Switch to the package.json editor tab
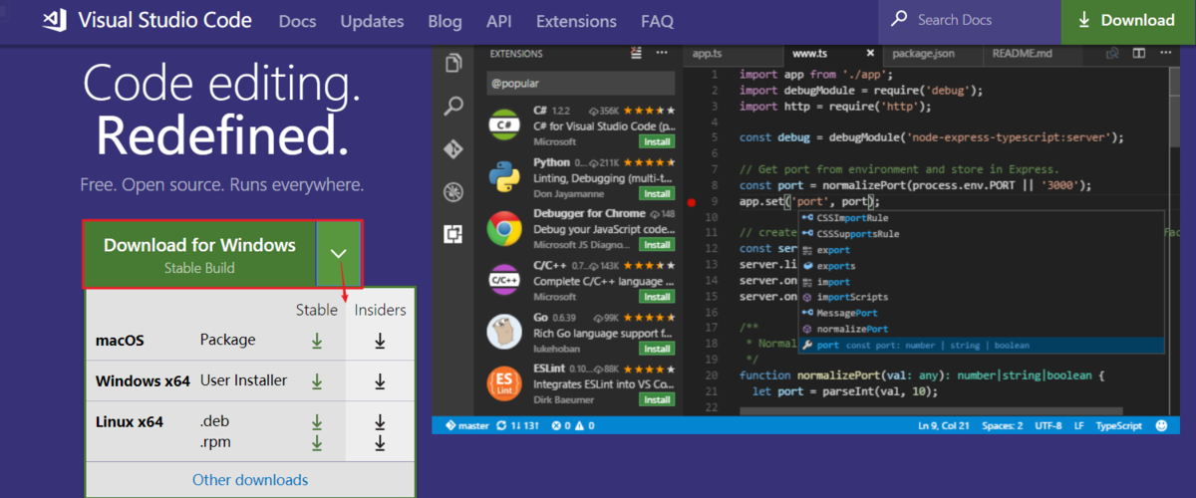This screenshot has width=1196, height=498. (x=932, y=54)
